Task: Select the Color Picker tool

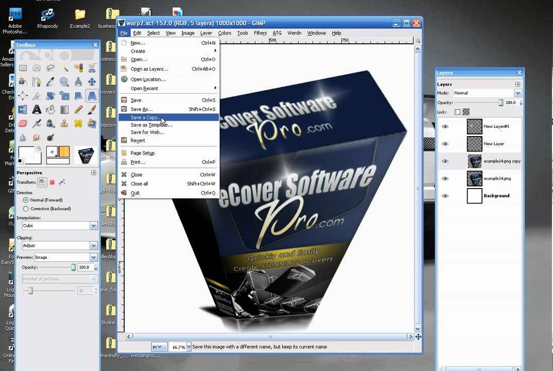Action: (x=50, y=82)
